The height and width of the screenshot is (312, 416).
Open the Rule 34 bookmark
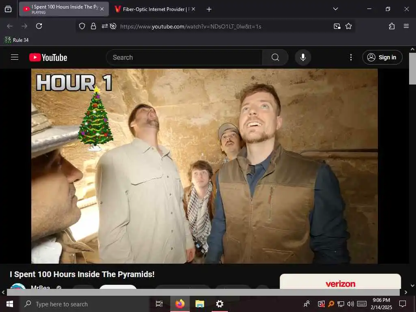[16, 40]
